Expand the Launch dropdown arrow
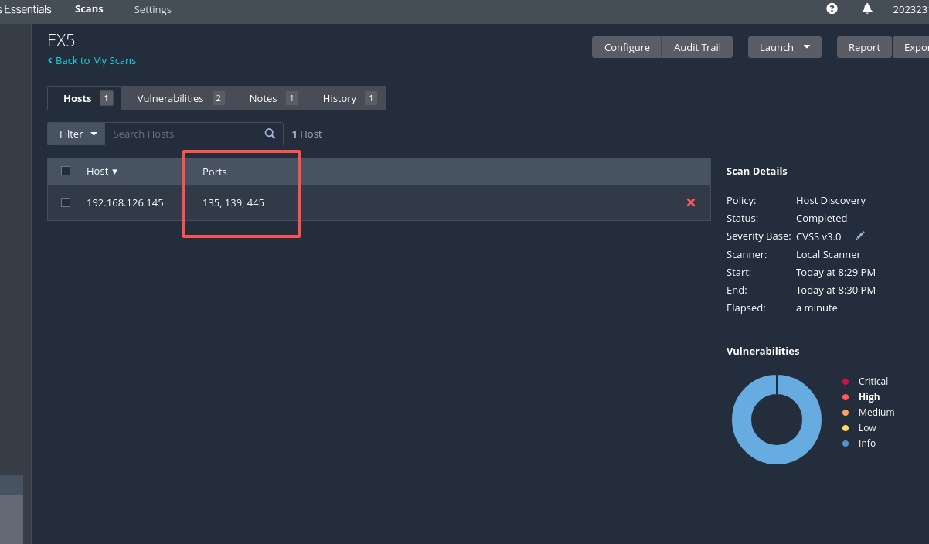The width and height of the screenshot is (929, 544). [807, 47]
